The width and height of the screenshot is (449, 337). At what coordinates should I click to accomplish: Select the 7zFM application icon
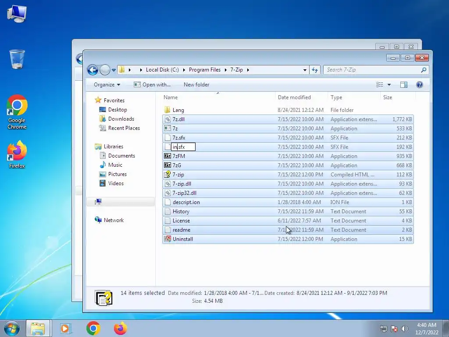167,156
